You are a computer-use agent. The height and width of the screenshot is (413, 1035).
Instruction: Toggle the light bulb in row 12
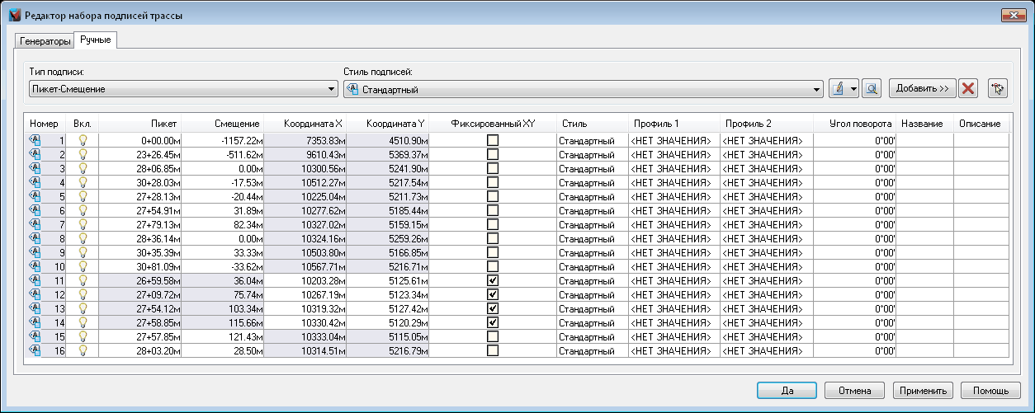coord(83,294)
